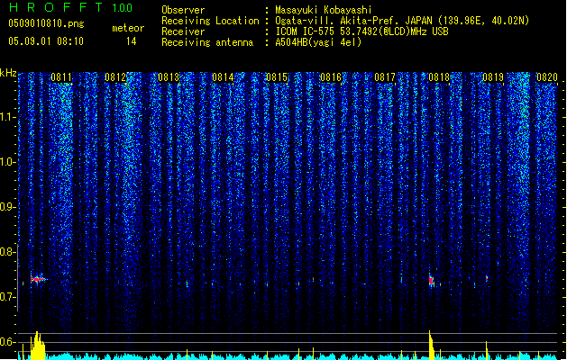Click the wide yellow power peak before 0811
567x360 pixels.
point(38,346)
